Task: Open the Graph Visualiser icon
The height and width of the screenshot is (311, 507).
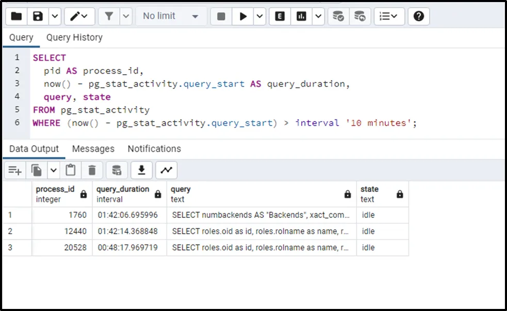Action: 167,170
